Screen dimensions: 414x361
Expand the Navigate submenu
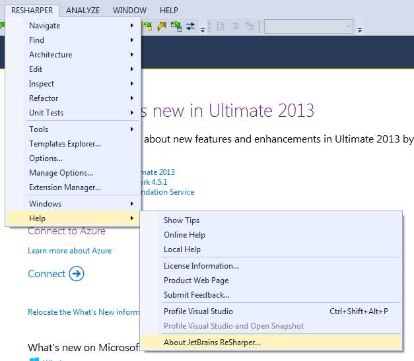click(73, 26)
